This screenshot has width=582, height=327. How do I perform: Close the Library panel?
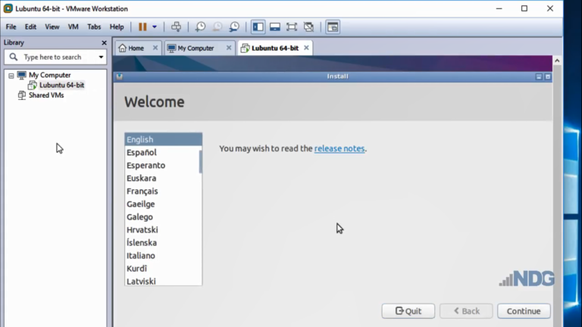[x=104, y=42]
